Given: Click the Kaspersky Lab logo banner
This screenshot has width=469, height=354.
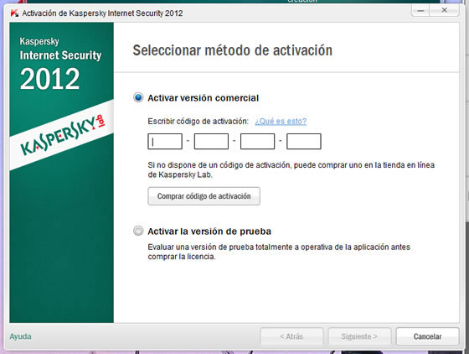Looking at the screenshot, I should (62, 135).
